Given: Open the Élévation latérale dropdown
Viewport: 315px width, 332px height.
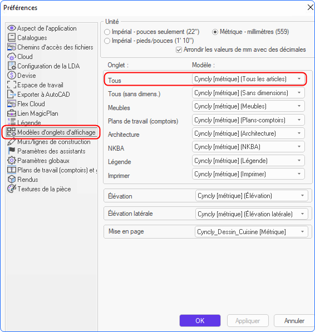Looking at the screenshot, I should point(252,214).
